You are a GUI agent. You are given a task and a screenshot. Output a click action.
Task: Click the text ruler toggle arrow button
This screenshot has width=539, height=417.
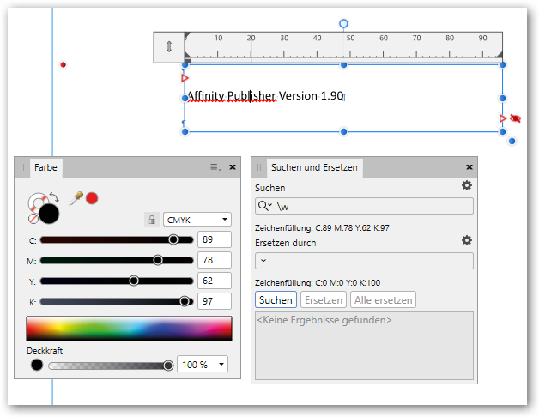pyautogui.click(x=169, y=47)
